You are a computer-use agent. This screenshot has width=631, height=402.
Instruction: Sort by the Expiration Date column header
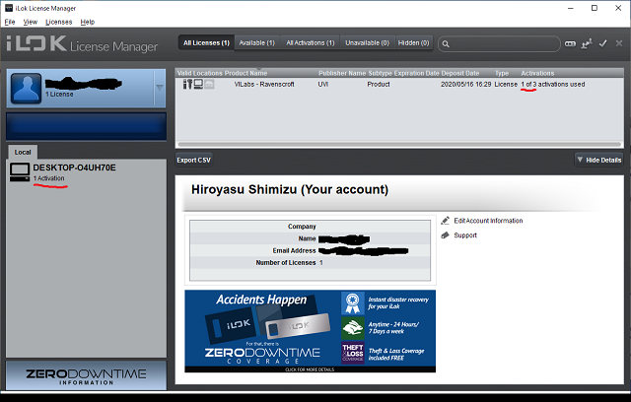tap(416, 73)
